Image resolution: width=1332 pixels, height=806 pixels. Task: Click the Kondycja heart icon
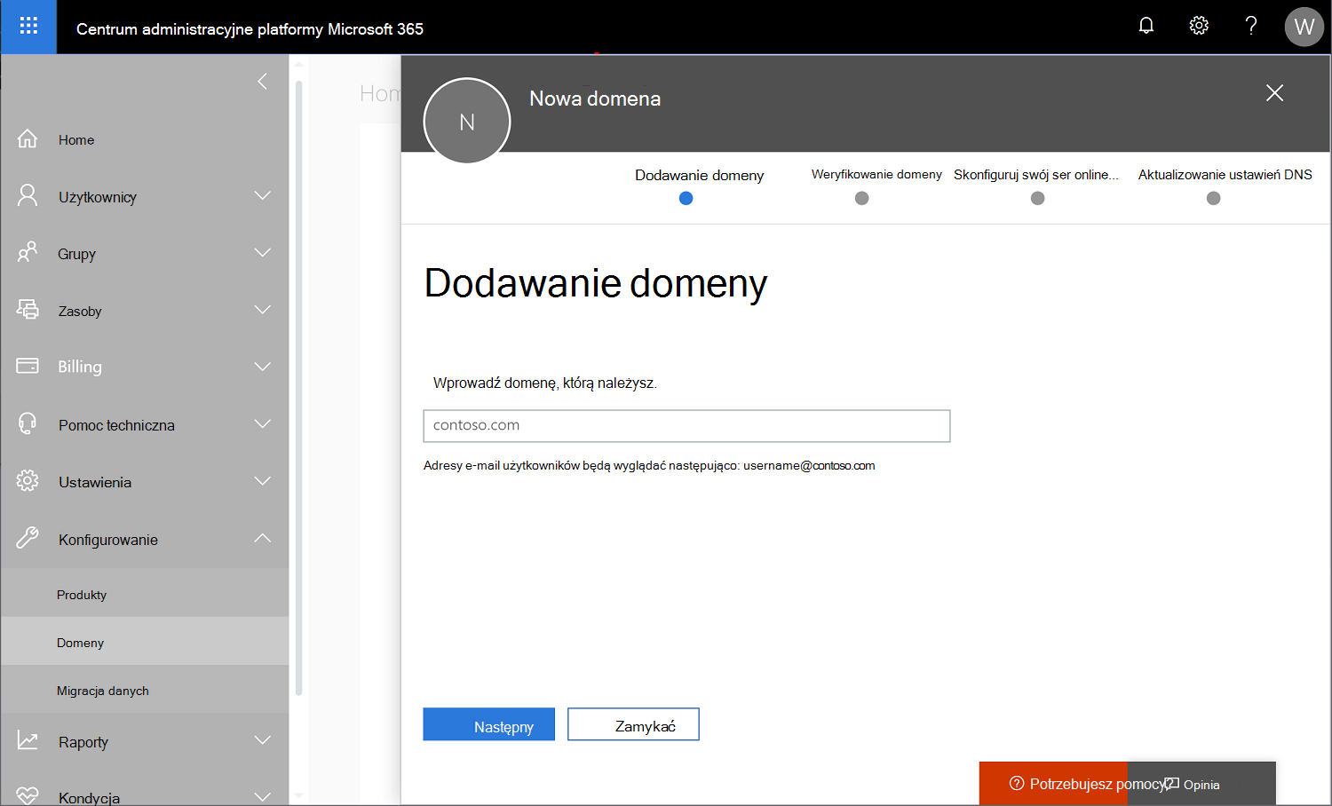[28, 796]
